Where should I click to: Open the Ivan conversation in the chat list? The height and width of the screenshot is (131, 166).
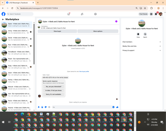point(17,95)
